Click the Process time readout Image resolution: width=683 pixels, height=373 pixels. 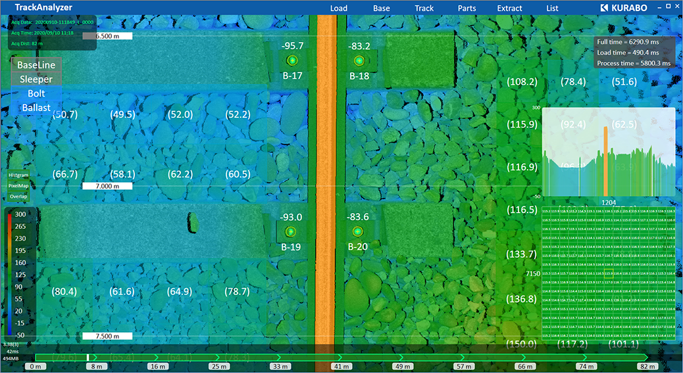tap(634, 63)
